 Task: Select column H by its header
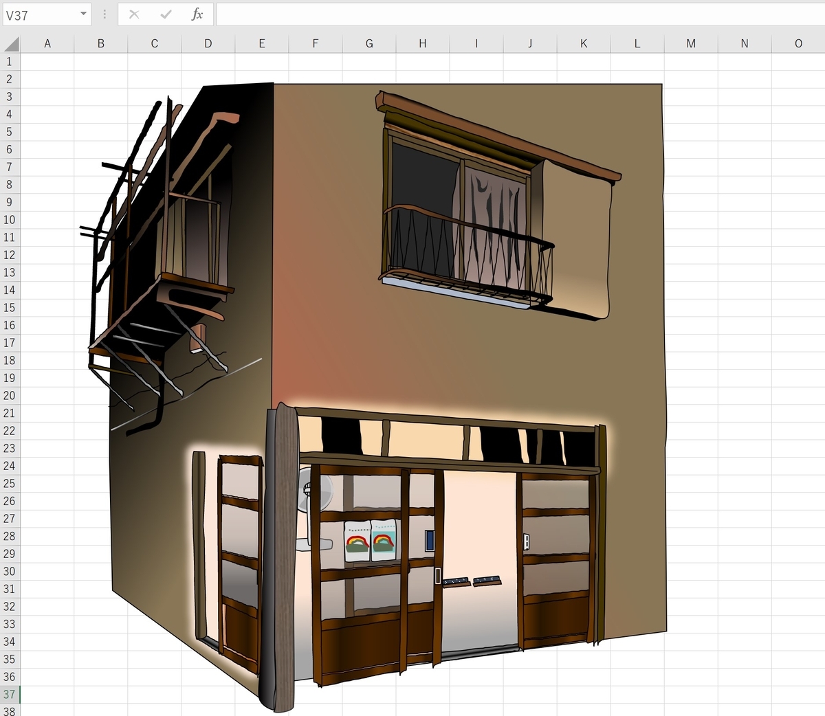tap(423, 44)
